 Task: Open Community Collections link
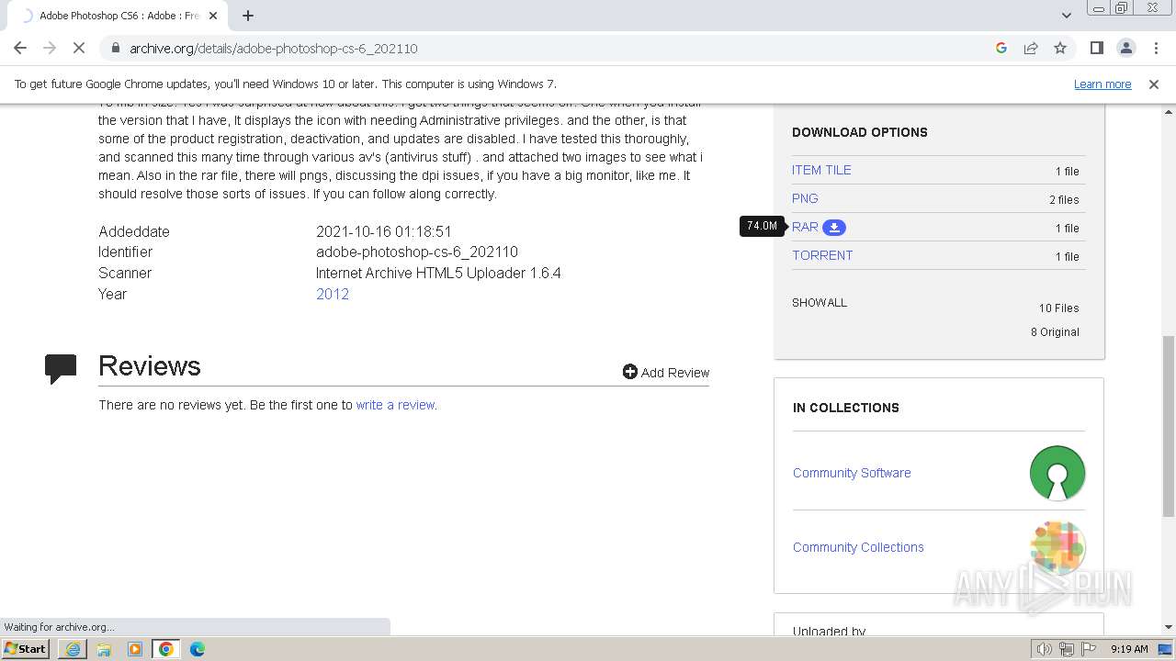point(858,547)
